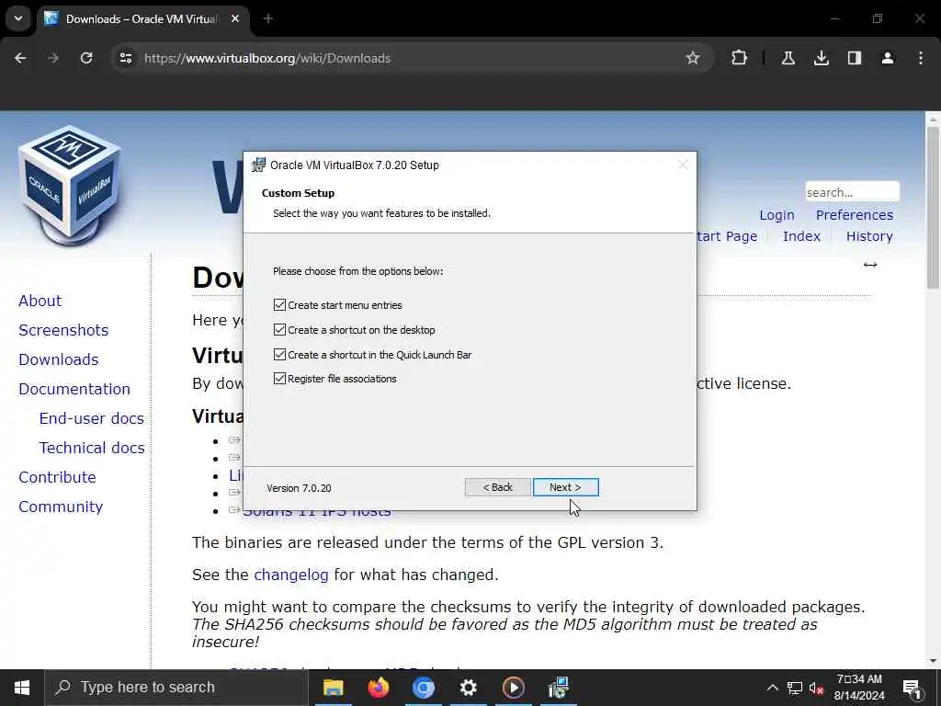Close the VirtualBox Setup dialog
The image size is (941, 706).
coord(683,165)
